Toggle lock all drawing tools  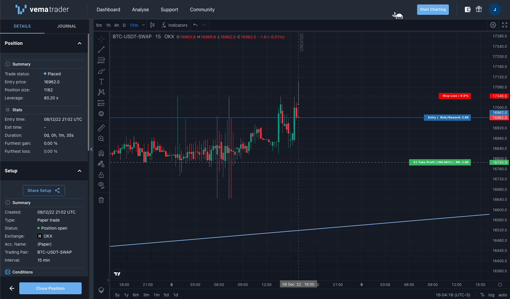pos(101,175)
